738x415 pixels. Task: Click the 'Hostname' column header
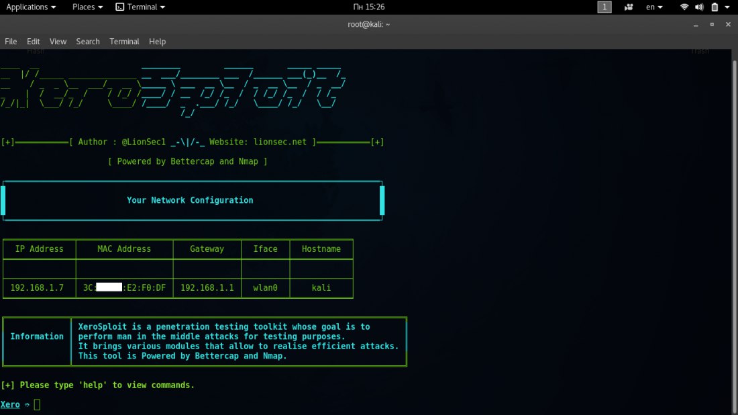point(321,248)
